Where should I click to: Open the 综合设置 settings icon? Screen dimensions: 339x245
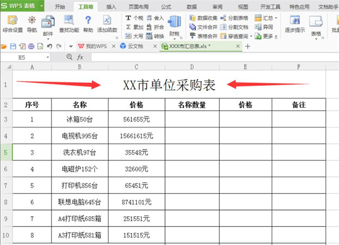[x=12, y=20]
